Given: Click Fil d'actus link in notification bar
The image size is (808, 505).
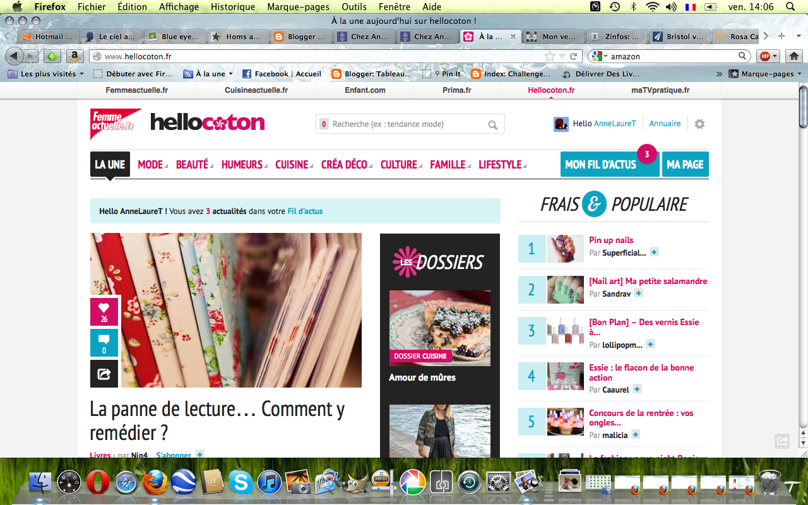Looking at the screenshot, I should pyautogui.click(x=305, y=211).
